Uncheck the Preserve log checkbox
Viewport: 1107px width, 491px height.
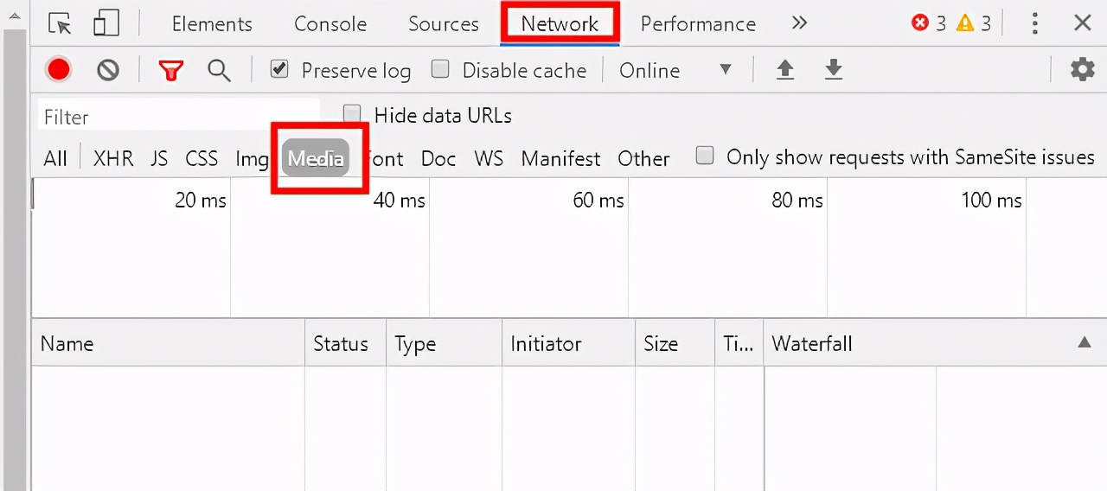point(278,69)
